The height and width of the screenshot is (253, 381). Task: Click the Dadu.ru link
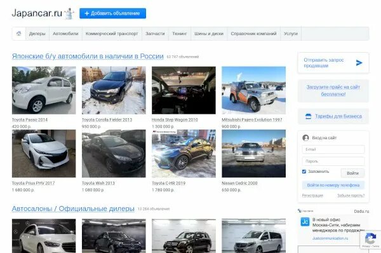[x=361, y=211]
